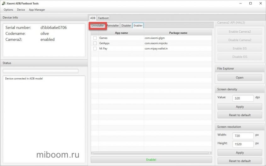Click the App name column header

click(121, 33)
